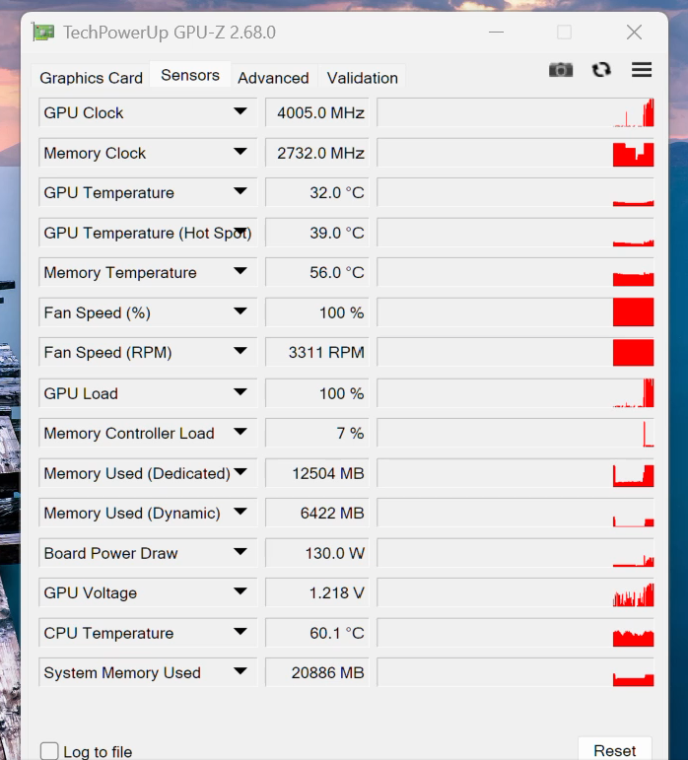Click the Memory Used (Dedicated) history graph
The image size is (688, 760).
(516, 473)
